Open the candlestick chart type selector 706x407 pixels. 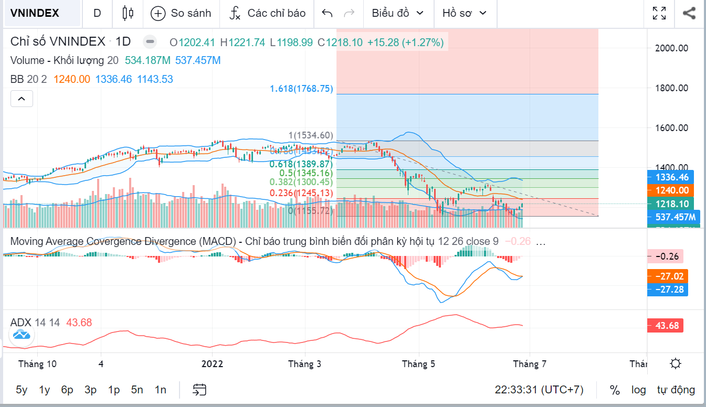coord(128,13)
